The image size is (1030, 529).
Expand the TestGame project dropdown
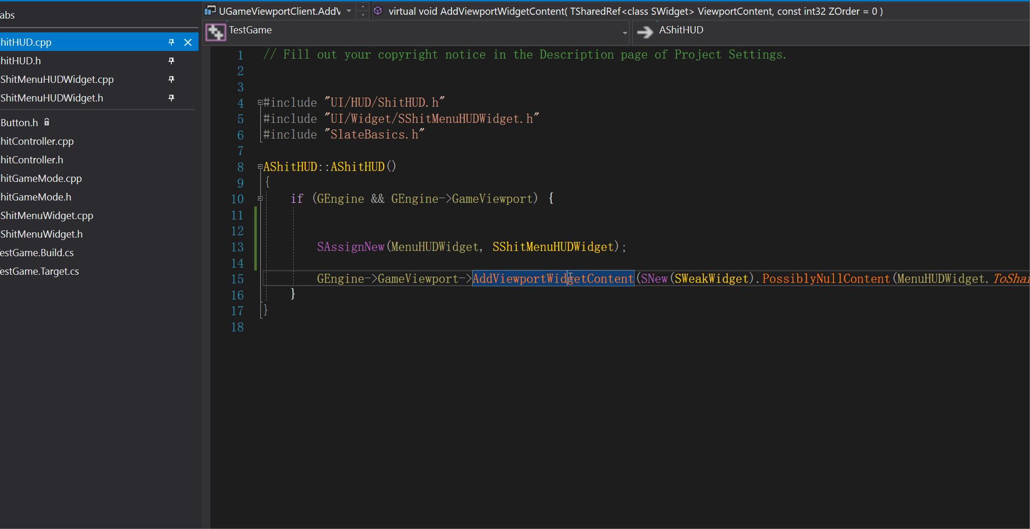624,32
